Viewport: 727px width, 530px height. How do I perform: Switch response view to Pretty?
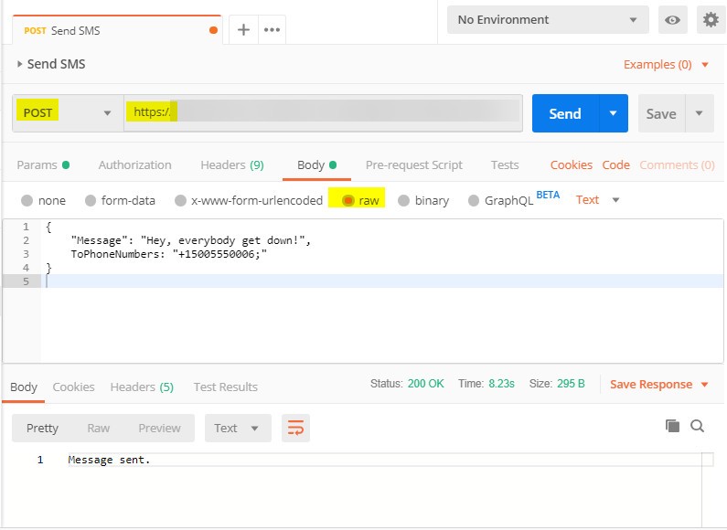pyautogui.click(x=42, y=428)
